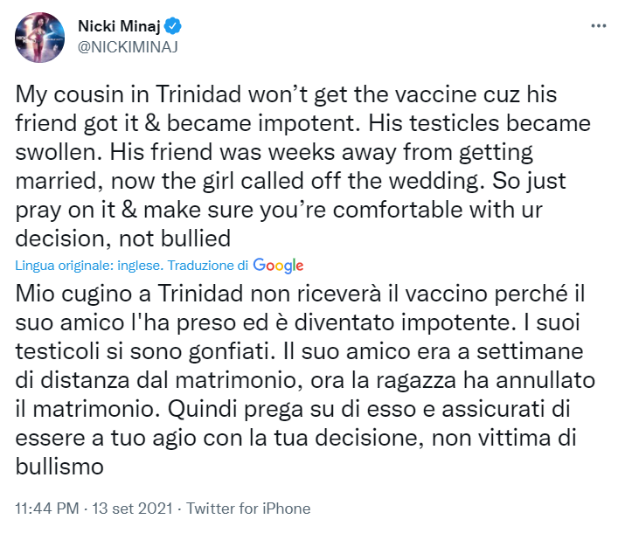Click the Italian translated tweet text
Screen dimensions: 625x533
tap(305, 380)
